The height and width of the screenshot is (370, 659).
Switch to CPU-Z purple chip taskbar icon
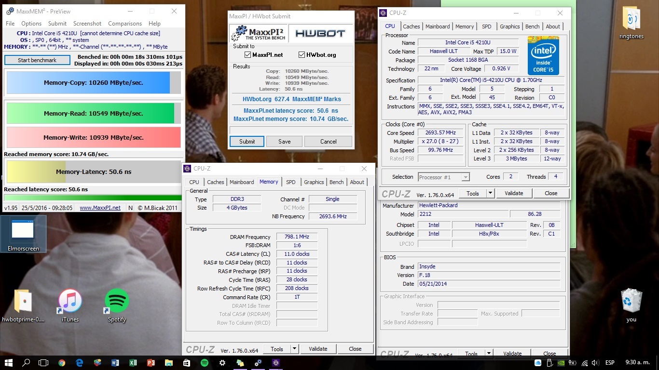pyautogui.click(x=276, y=363)
